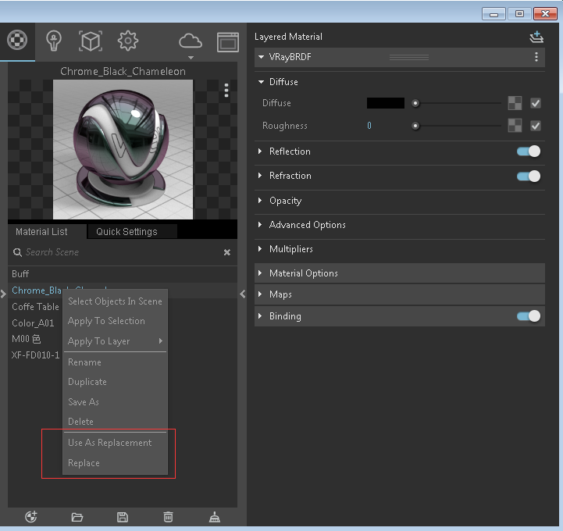Open the Geometry cube icon
This screenshot has height=531, width=563.
click(91, 41)
